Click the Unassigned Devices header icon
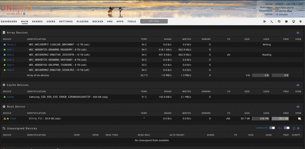This screenshot has height=149, width=305. [x=4, y=128]
